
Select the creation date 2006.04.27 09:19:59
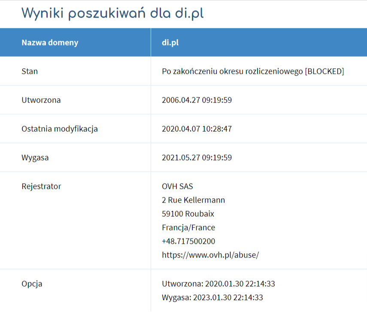coord(197,100)
